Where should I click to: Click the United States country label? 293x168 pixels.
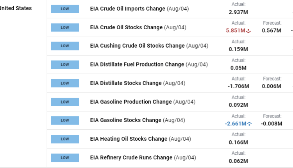click(x=16, y=8)
